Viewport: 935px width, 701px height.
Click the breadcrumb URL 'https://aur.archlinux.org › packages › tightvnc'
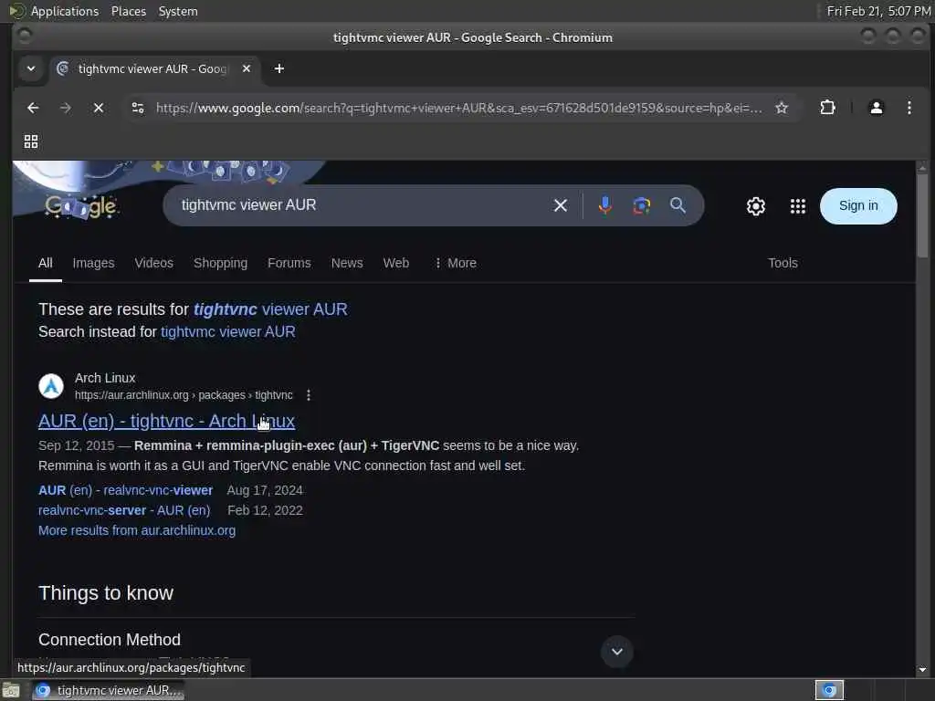[x=184, y=395]
